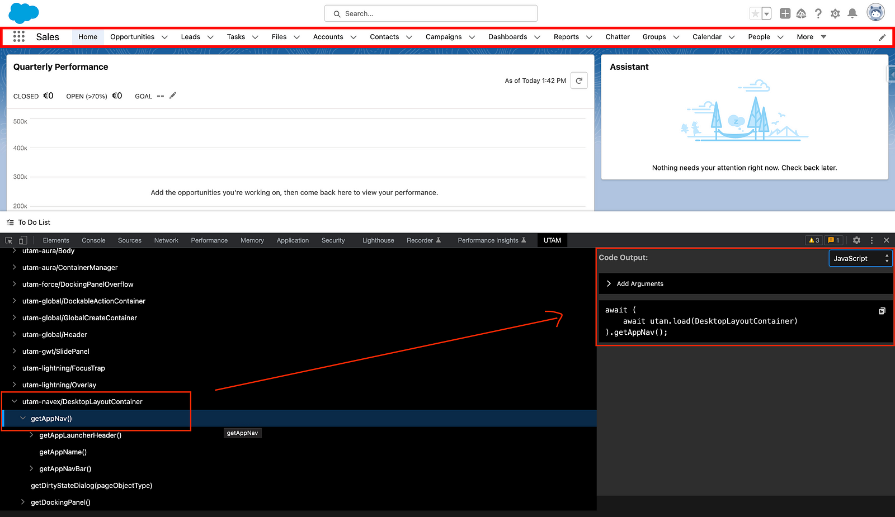Viewport: 895px width, 517px height.
Task: Click the Salesforce cloud logo
Action: (23, 13)
